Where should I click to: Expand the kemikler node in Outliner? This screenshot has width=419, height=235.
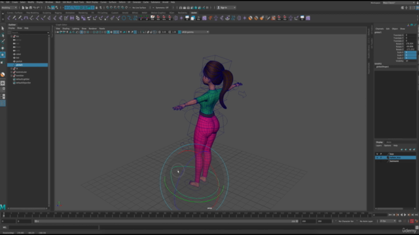[x=11, y=76]
